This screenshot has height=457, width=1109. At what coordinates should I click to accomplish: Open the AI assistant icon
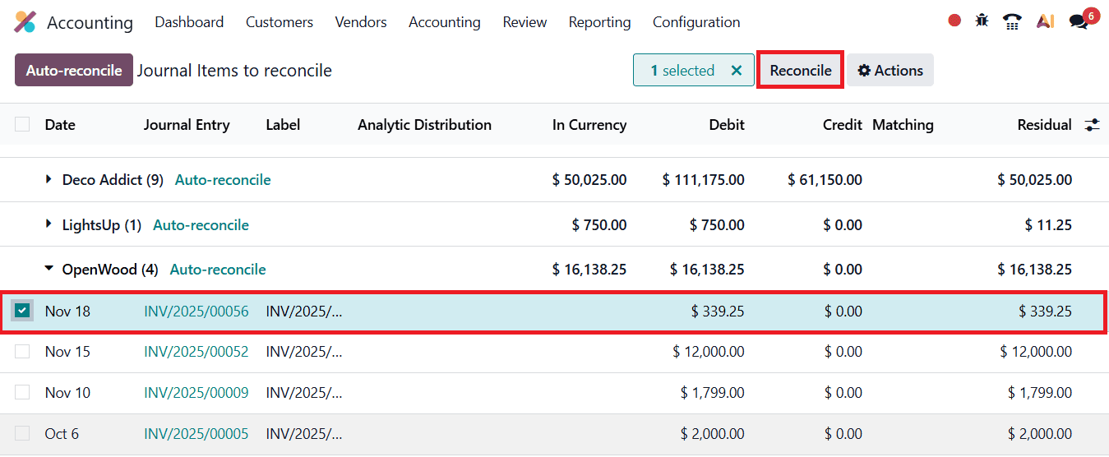coord(1045,21)
